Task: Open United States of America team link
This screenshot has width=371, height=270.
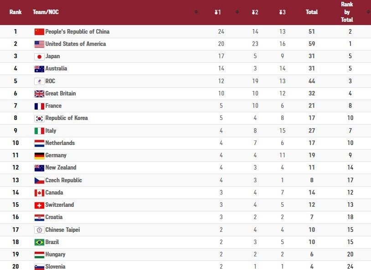Action: coord(75,44)
